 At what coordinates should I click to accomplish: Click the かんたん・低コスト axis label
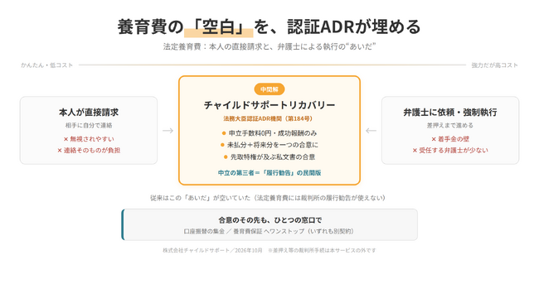click(46, 65)
